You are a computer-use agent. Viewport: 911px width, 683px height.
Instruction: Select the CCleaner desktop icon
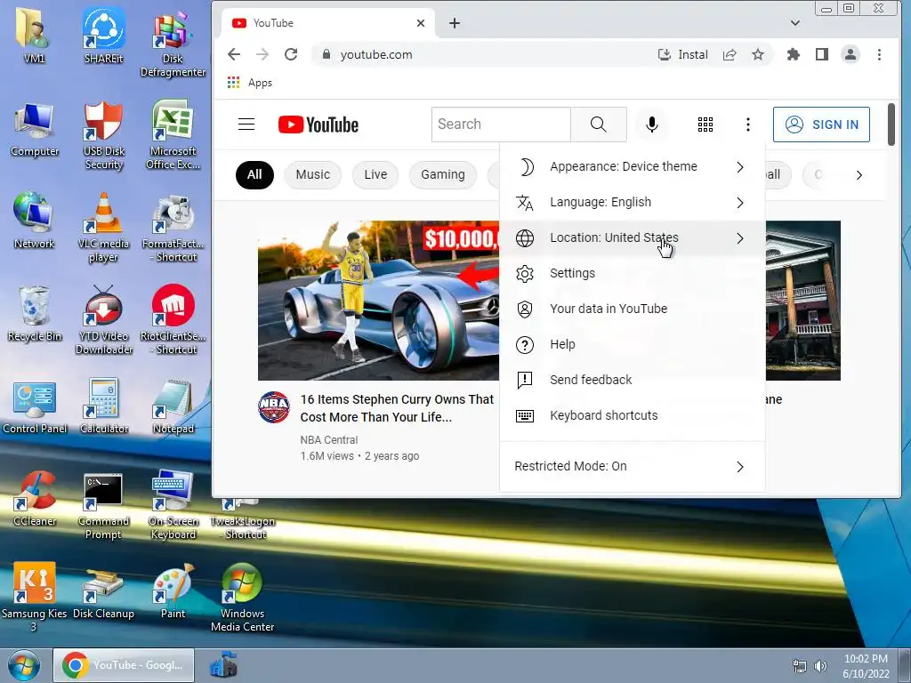coord(35,498)
